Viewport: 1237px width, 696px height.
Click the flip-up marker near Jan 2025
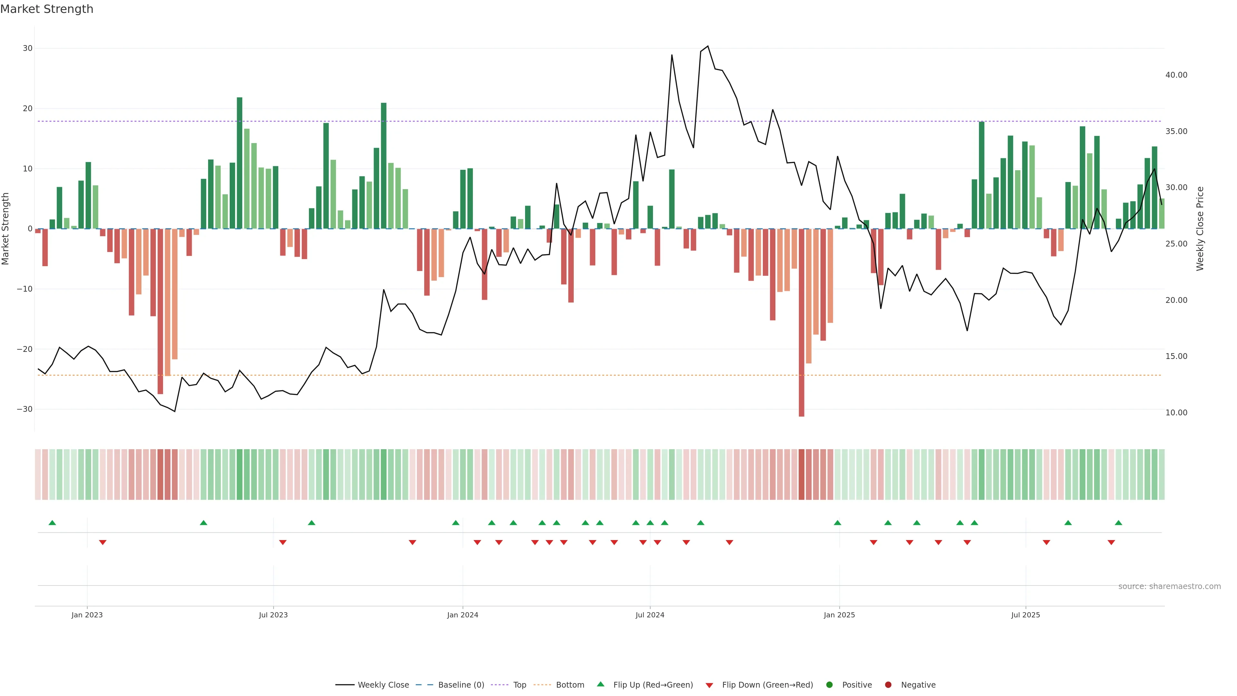[x=838, y=523]
